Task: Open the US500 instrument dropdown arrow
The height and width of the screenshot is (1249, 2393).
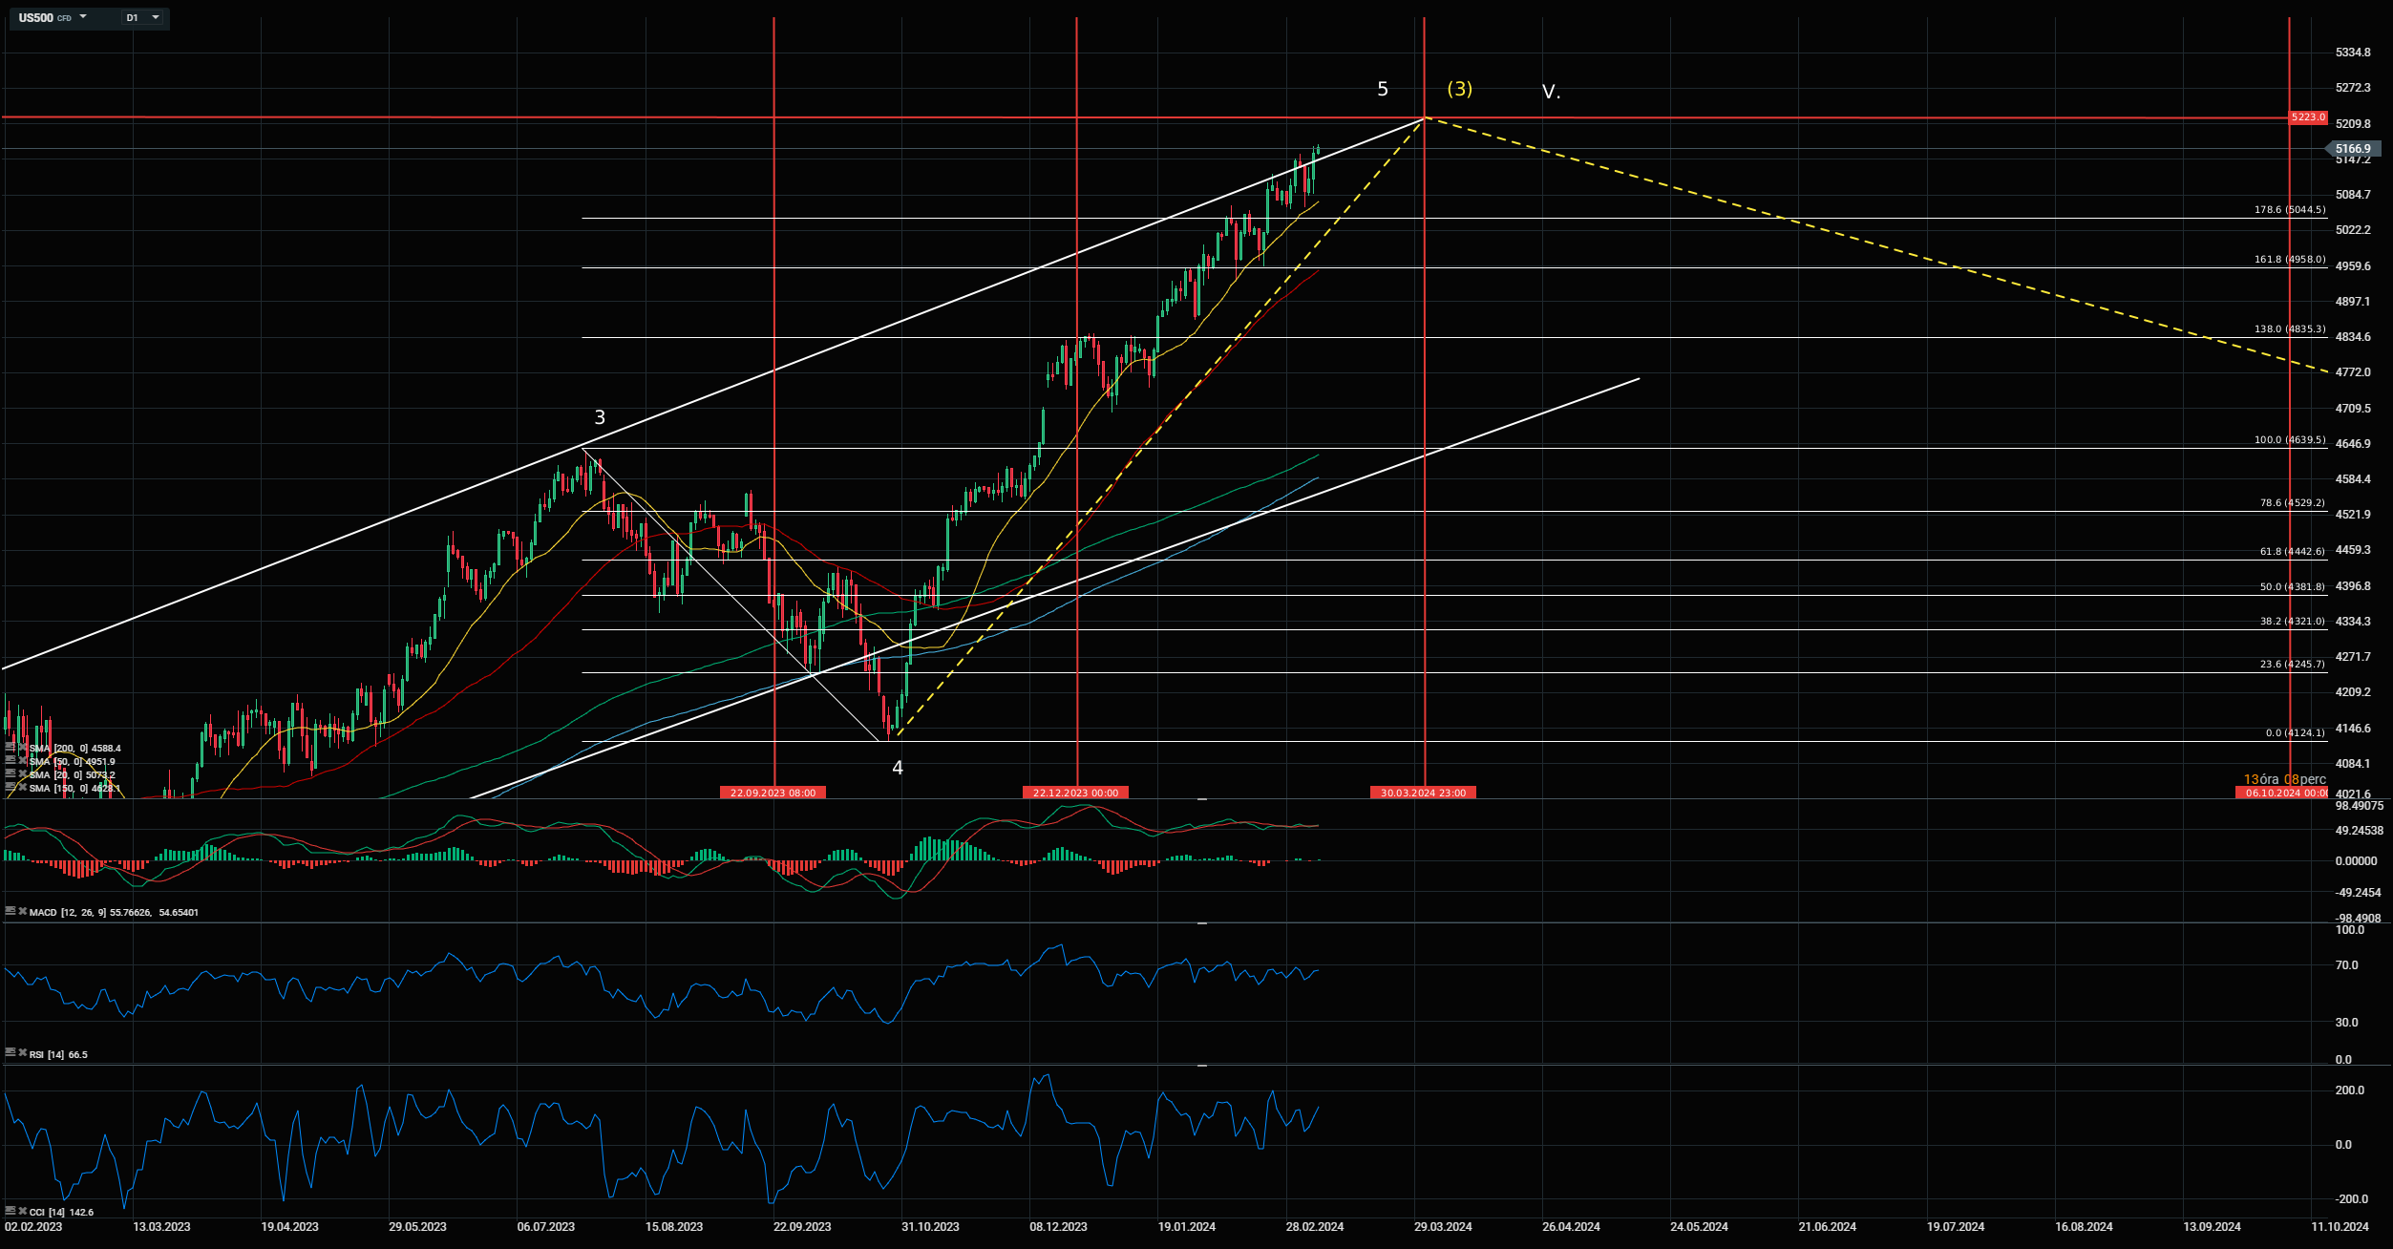Action: coord(83,17)
